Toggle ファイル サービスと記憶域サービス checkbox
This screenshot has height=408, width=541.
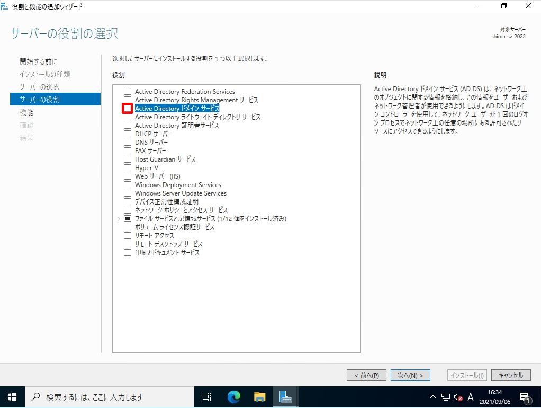[128, 218]
